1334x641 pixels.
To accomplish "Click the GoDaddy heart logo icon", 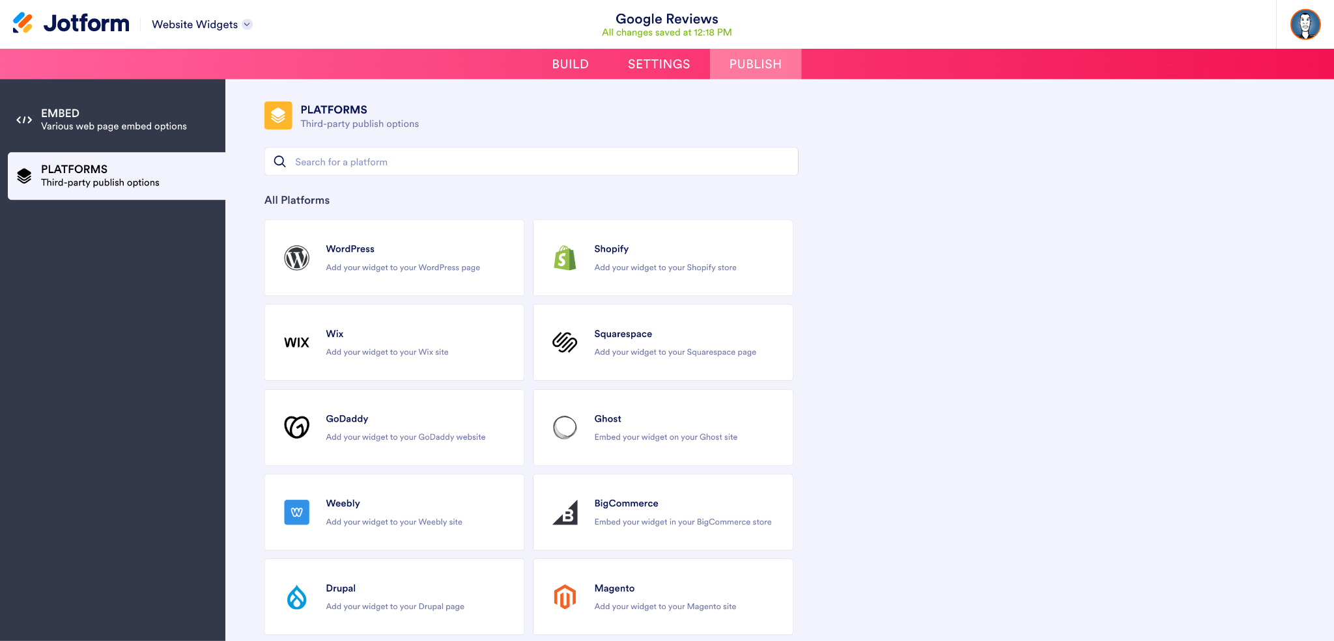I will [296, 428].
